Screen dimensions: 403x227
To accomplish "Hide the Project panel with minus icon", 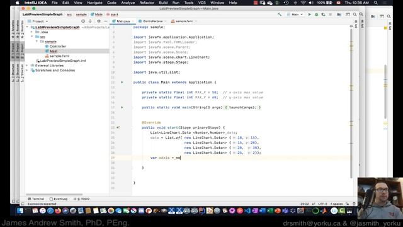I will pos(106,21).
